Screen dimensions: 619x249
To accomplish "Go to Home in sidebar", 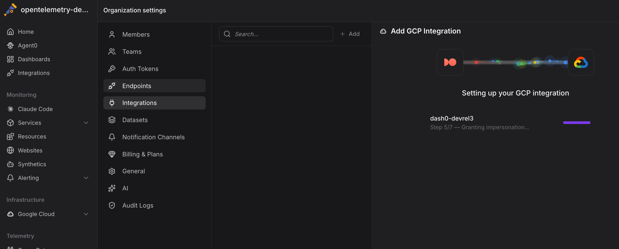I will [26, 32].
